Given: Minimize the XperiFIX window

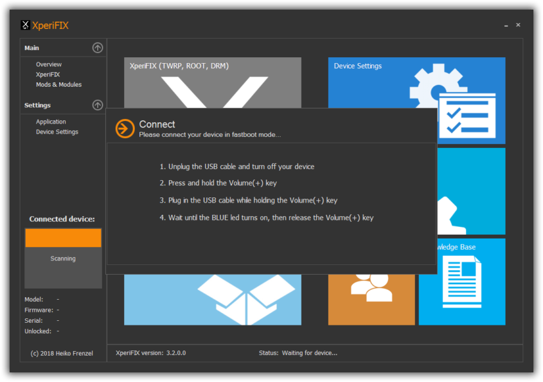Looking at the screenshot, I should coord(506,26).
